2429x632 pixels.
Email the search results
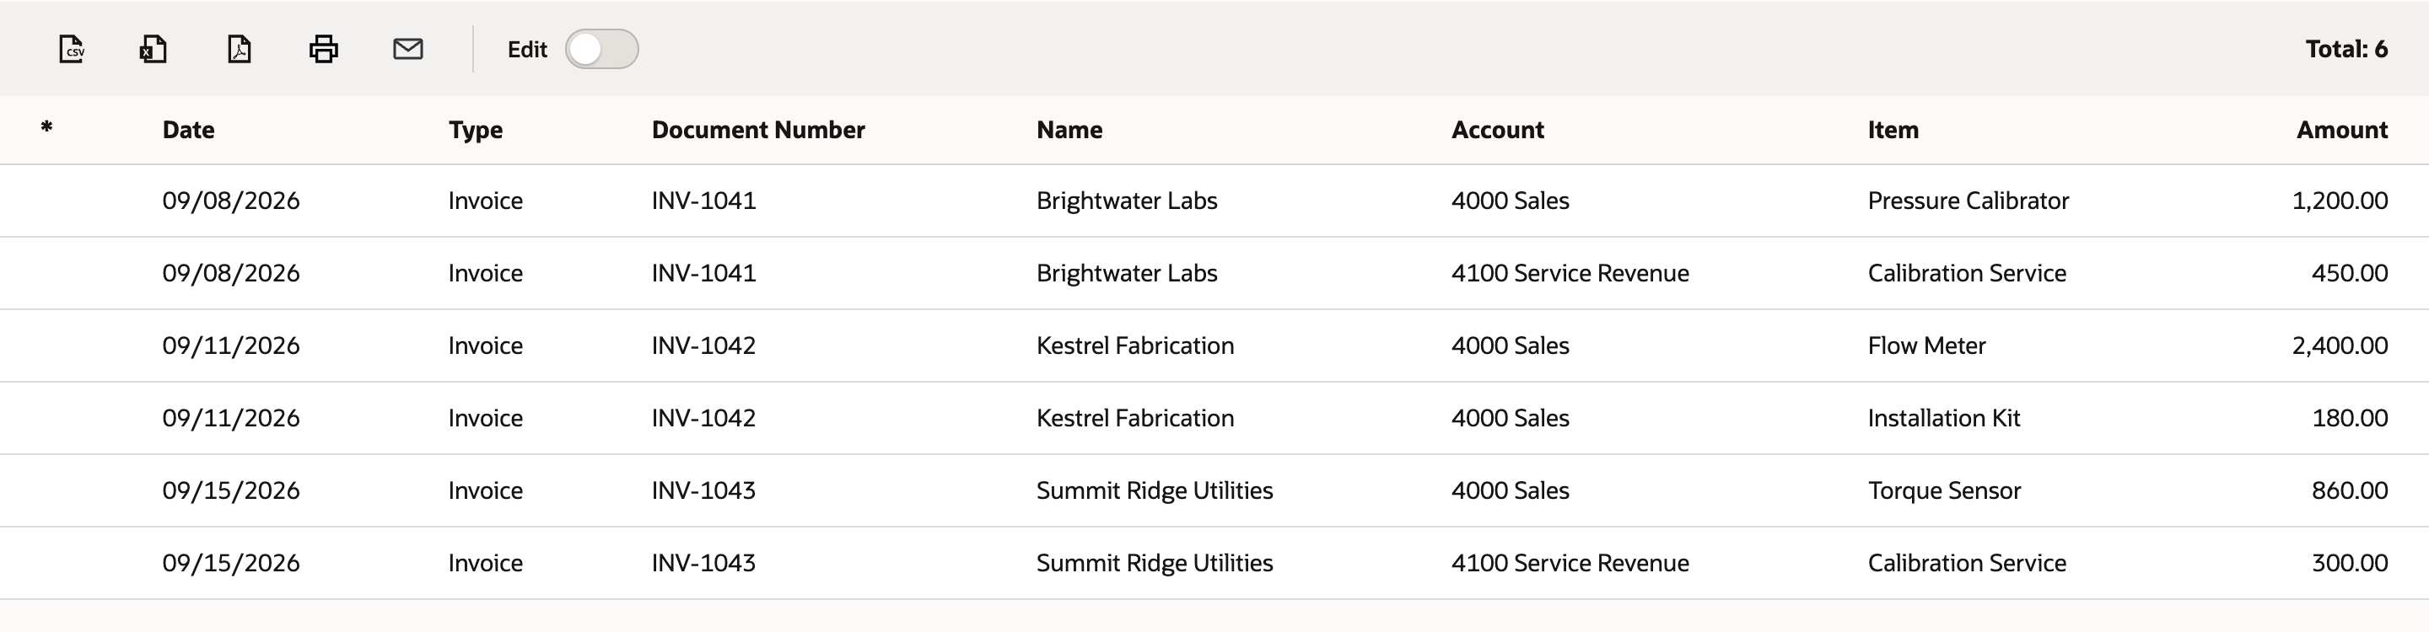tap(407, 49)
